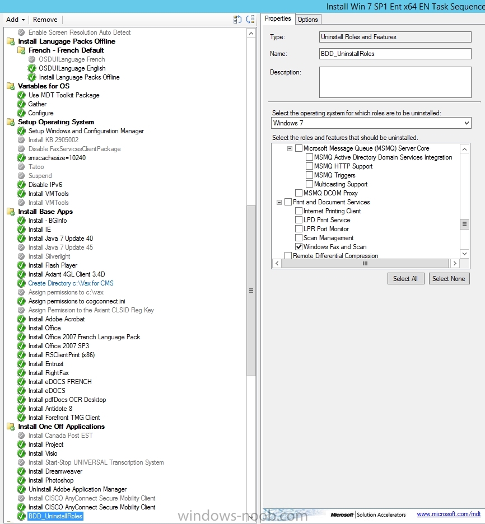This screenshot has width=485, height=524.
Task: Select the Install Office 2007 SP3 step
Action: click(58, 346)
